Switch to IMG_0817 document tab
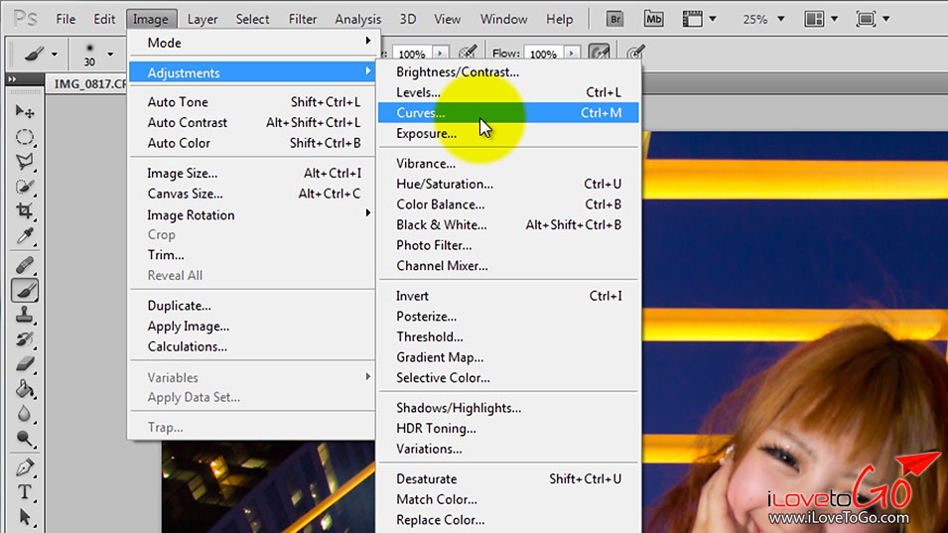Viewport: 948px width, 533px height. click(x=89, y=84)
